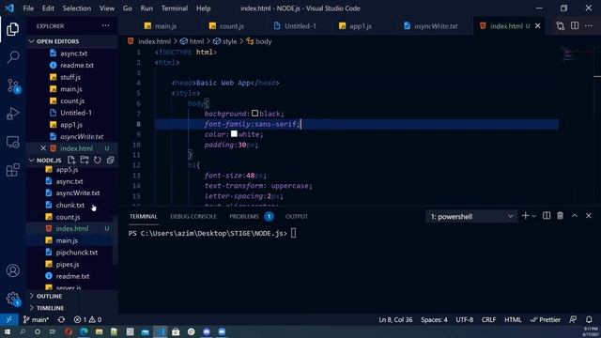Open the Extensions view

(x=12, y=170)
